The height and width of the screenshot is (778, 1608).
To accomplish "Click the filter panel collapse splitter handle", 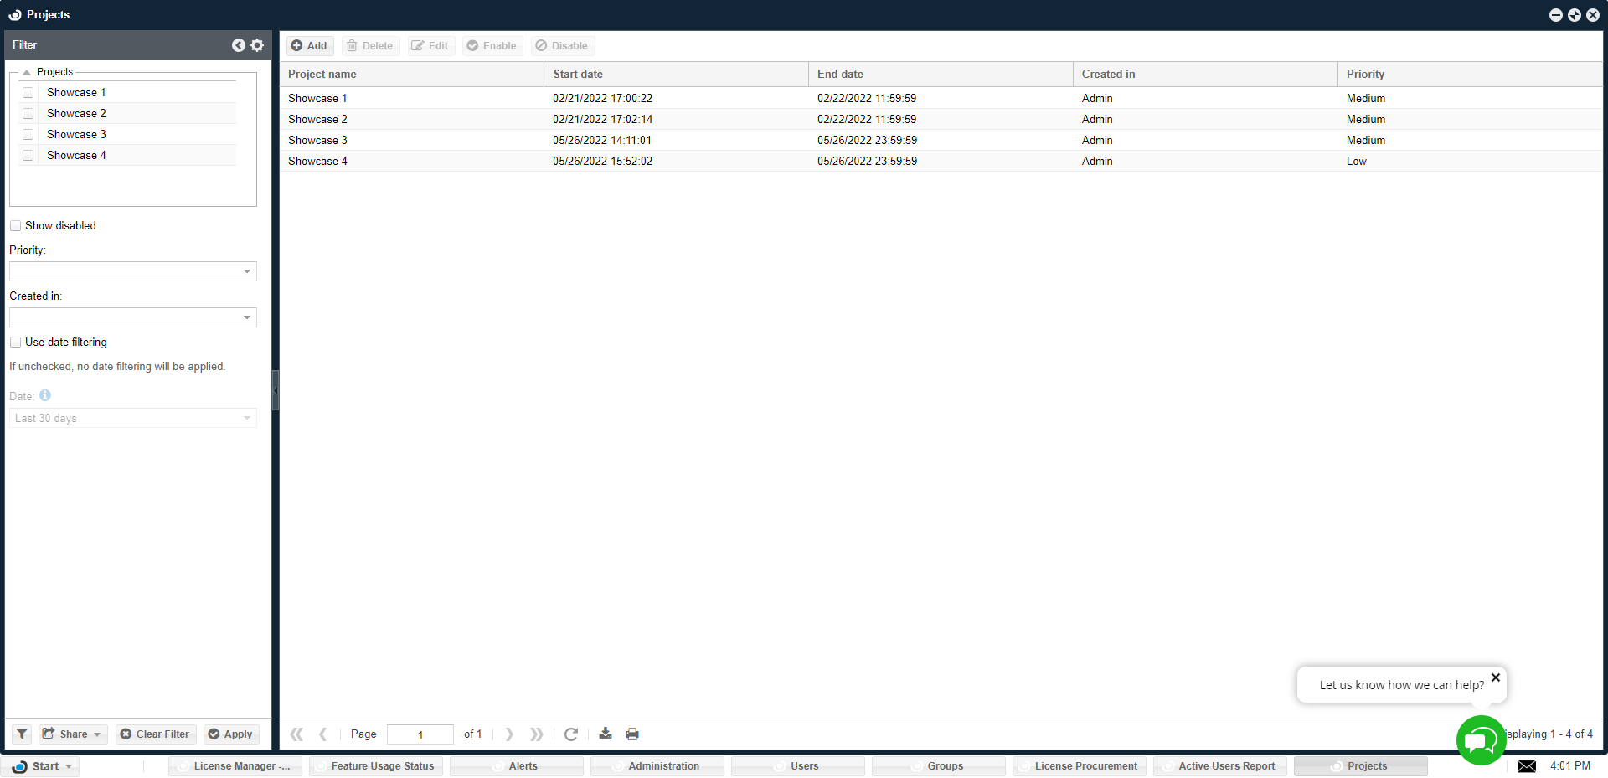I will pos(275,390).
